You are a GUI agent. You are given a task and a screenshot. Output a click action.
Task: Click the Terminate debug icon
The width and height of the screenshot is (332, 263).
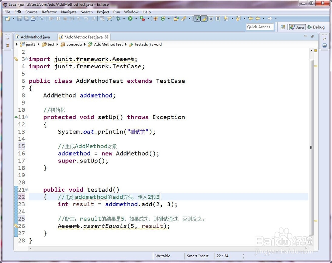click(x=65, y=19)
